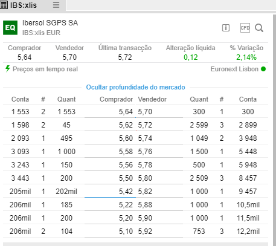Click bid price 5,22 in depth
Image resolution: width=276 pixels, height=246 pixels.
pos(126,205)
